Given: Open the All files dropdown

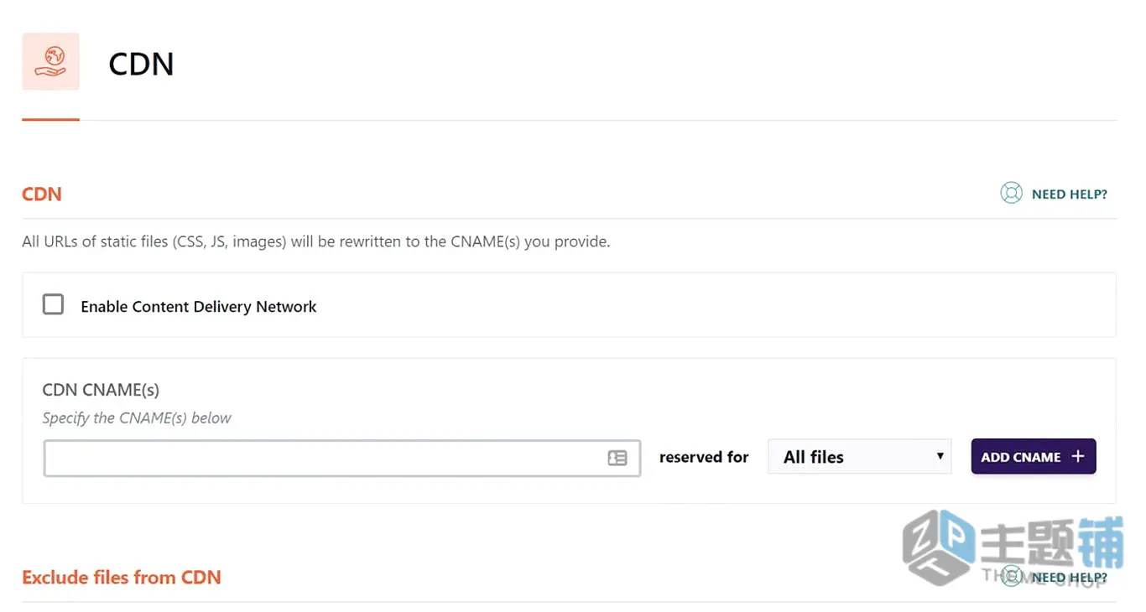Looking at the screenshot, I should click(860, 457).
